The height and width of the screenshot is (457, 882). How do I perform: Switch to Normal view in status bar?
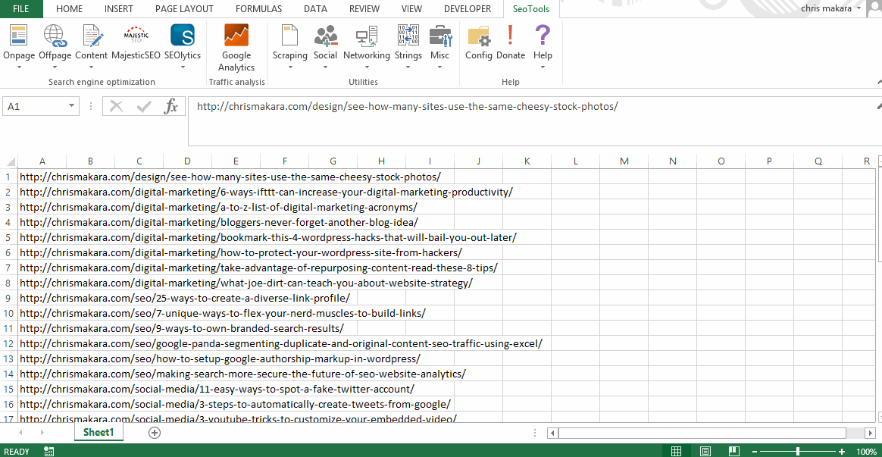tap(676, 451)
